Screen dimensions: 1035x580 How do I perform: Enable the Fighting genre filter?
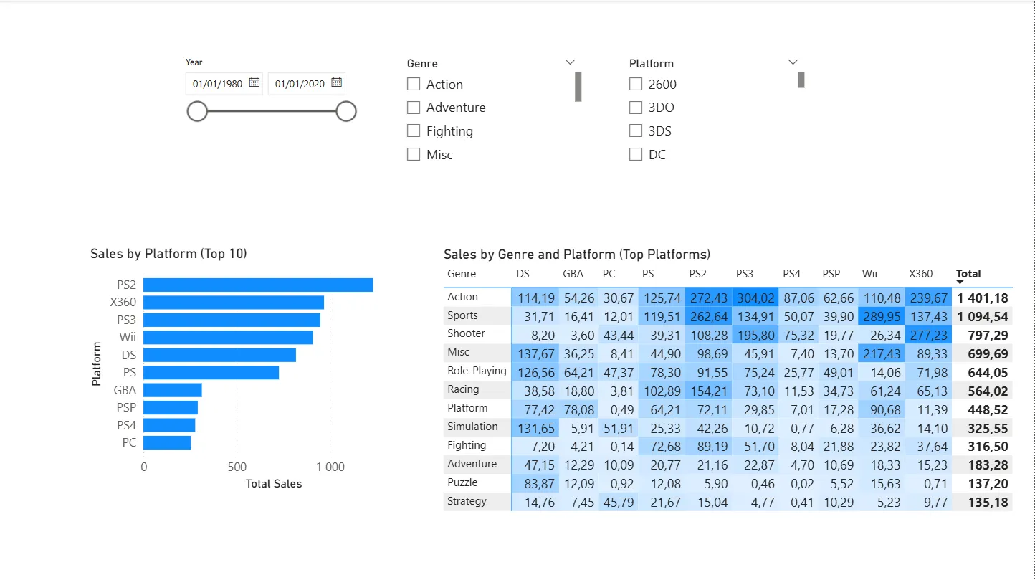(x=414, y=130)
